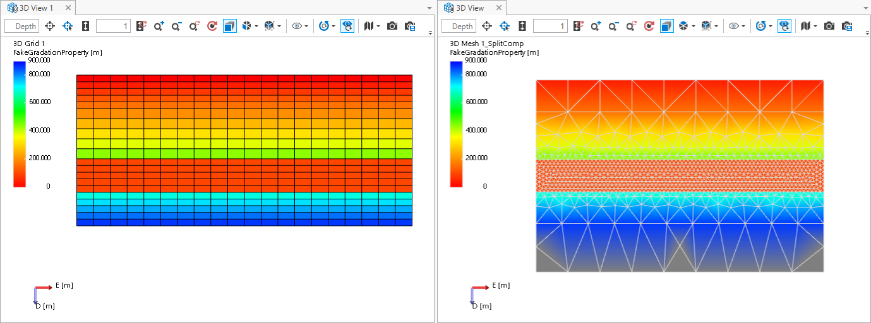Click zoom in icon in 3D View 1

tap(159, 26)
